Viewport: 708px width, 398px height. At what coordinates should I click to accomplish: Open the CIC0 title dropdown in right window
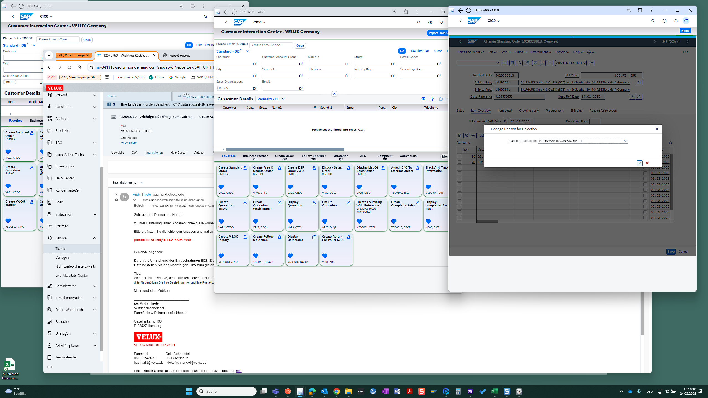(x=493, y=21)
